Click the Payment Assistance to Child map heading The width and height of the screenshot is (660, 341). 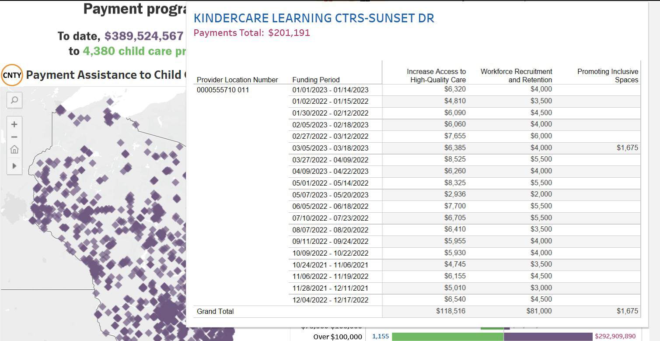click(x=104, y=75)
